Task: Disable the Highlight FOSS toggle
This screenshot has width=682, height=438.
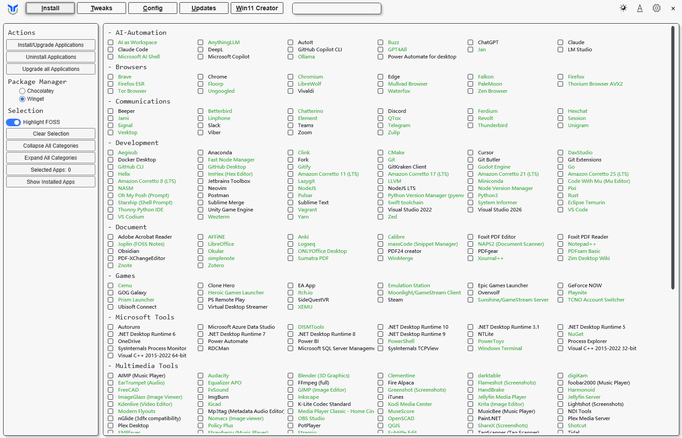Action: pos(14,122)
